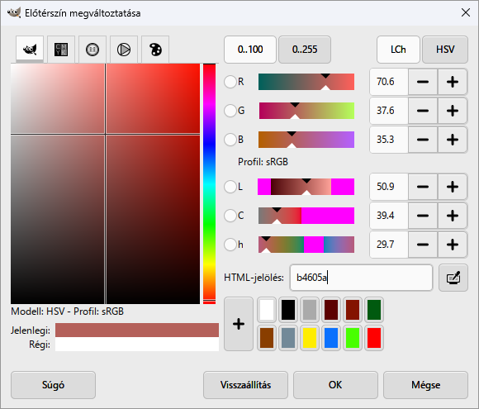This screenshot has height=409, width=479.
Task: Select the R channel radio button
Action: (x=230, y=82)
